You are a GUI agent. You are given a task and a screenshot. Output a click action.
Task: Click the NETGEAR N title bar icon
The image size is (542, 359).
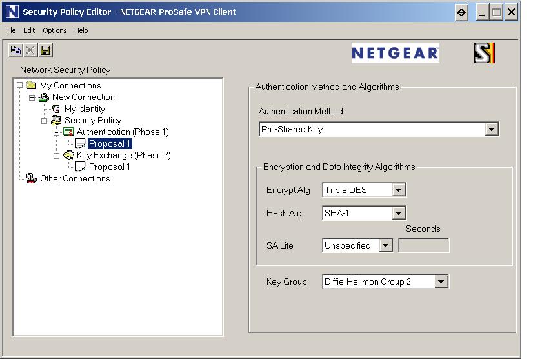(12, 12)
